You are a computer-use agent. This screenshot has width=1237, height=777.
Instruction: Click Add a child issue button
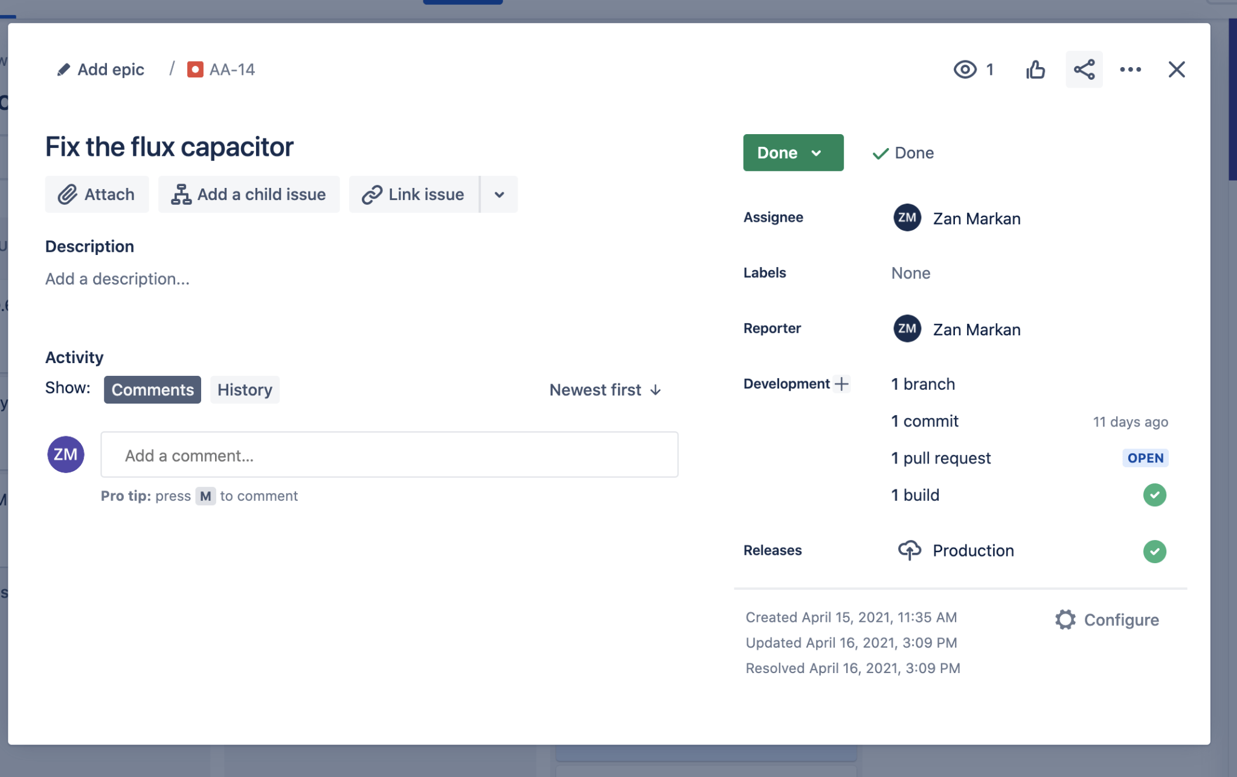coord(248,195)
